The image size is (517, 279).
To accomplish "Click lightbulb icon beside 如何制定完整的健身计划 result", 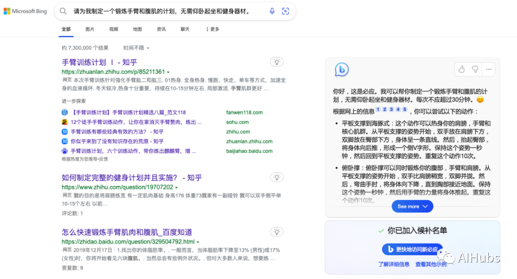I will pyautogui.click(x=277, y=177).
